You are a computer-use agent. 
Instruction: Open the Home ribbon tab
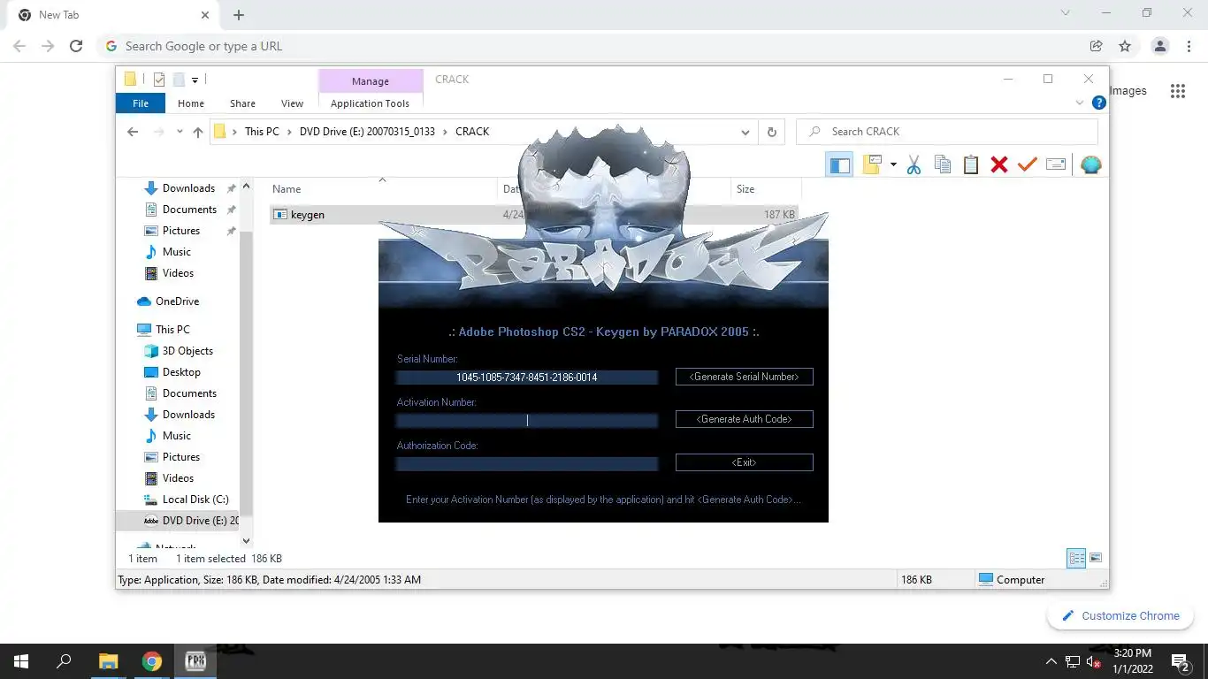coord(191,103)
